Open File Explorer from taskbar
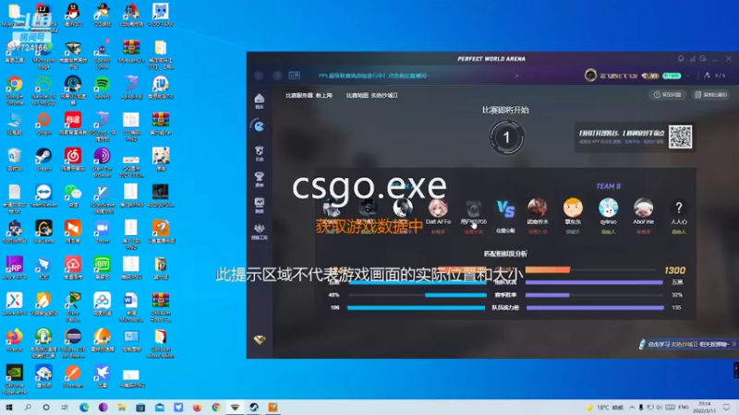The width and height of the screenshot is (739, 415). 122,407
